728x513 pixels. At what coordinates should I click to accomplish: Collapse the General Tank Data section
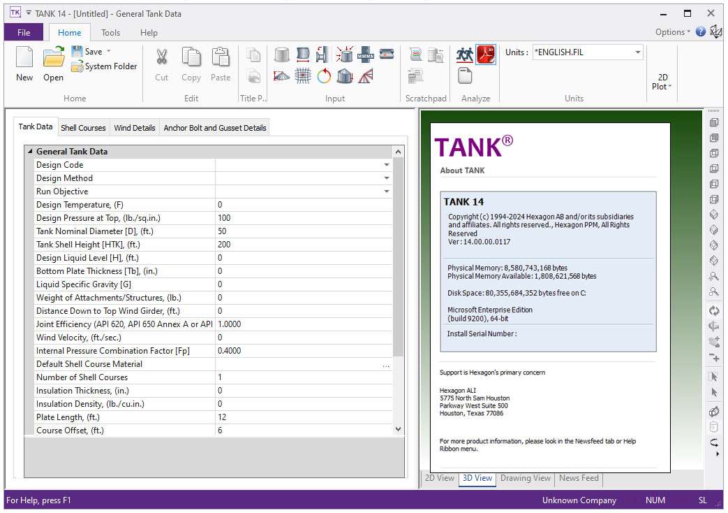click(30, 151)
